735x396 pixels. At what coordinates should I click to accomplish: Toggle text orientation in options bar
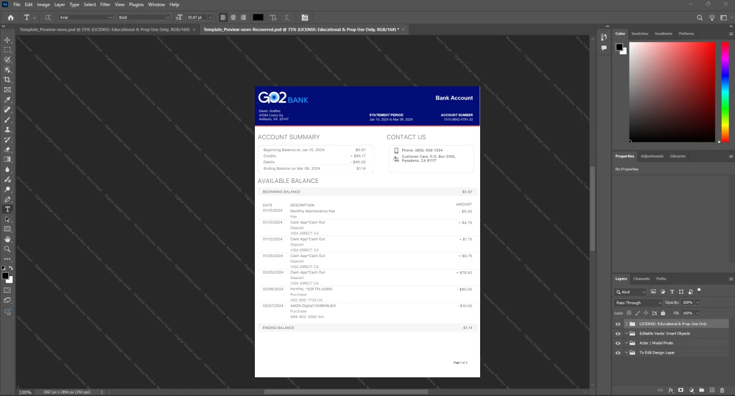(x=48, y=18)
